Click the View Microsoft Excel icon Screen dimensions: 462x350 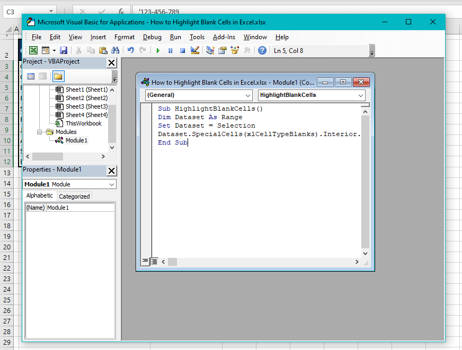point(33,51)
